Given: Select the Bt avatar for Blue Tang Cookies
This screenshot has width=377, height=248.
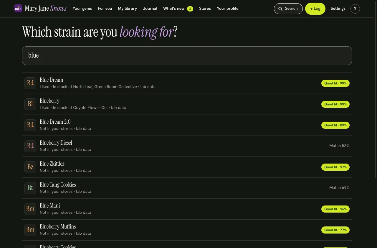Looking at the screenshot, I should tap(30, 188).
